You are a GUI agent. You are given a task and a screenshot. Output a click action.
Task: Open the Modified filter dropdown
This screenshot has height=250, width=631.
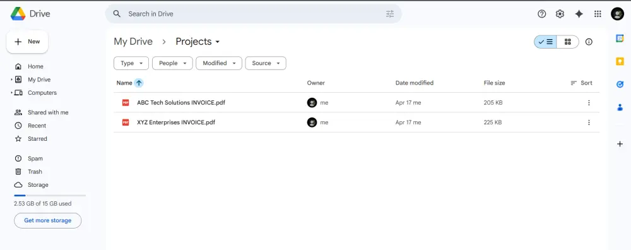pos(219,63)
